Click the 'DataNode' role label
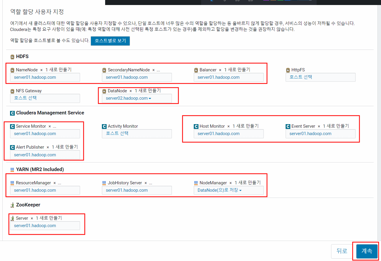Screen dimensions: 381x261 tap(117, 91)
